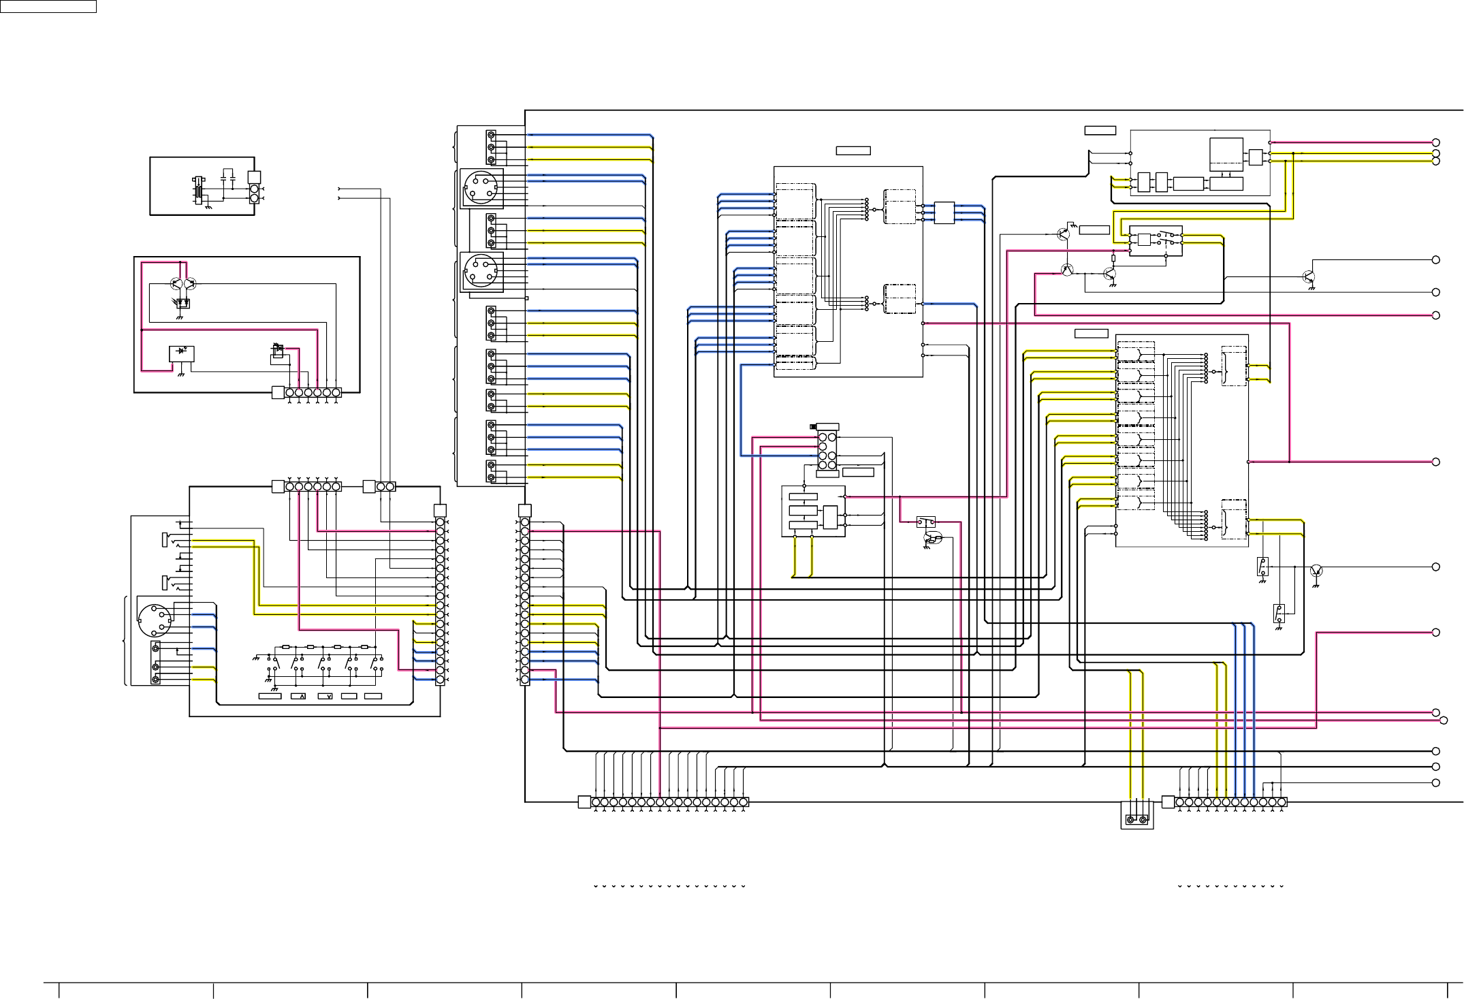The height and width of the screenshot is (999, 1464).
Task: Click the dual-switch block fed by yellow wires
Action: 1156,241
